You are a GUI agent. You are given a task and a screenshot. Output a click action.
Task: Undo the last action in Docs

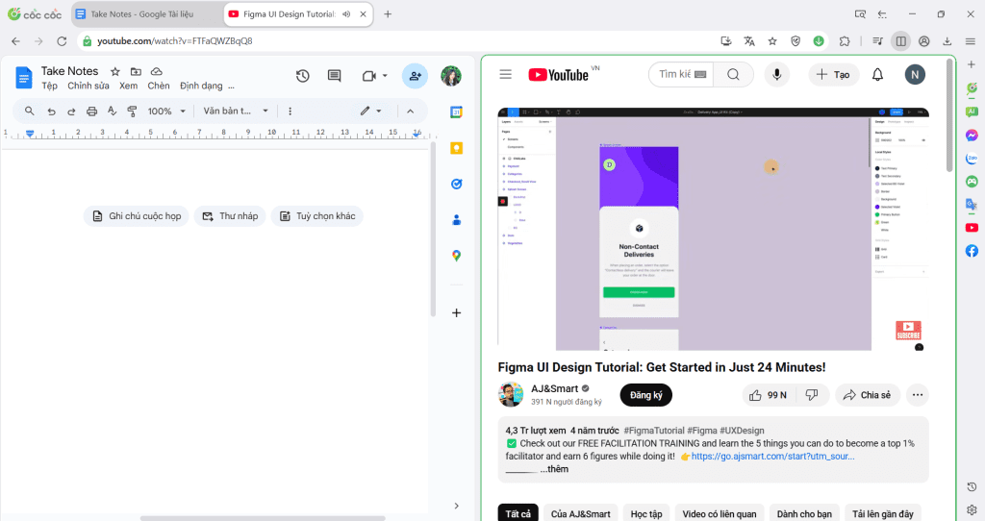pos(52,112)
